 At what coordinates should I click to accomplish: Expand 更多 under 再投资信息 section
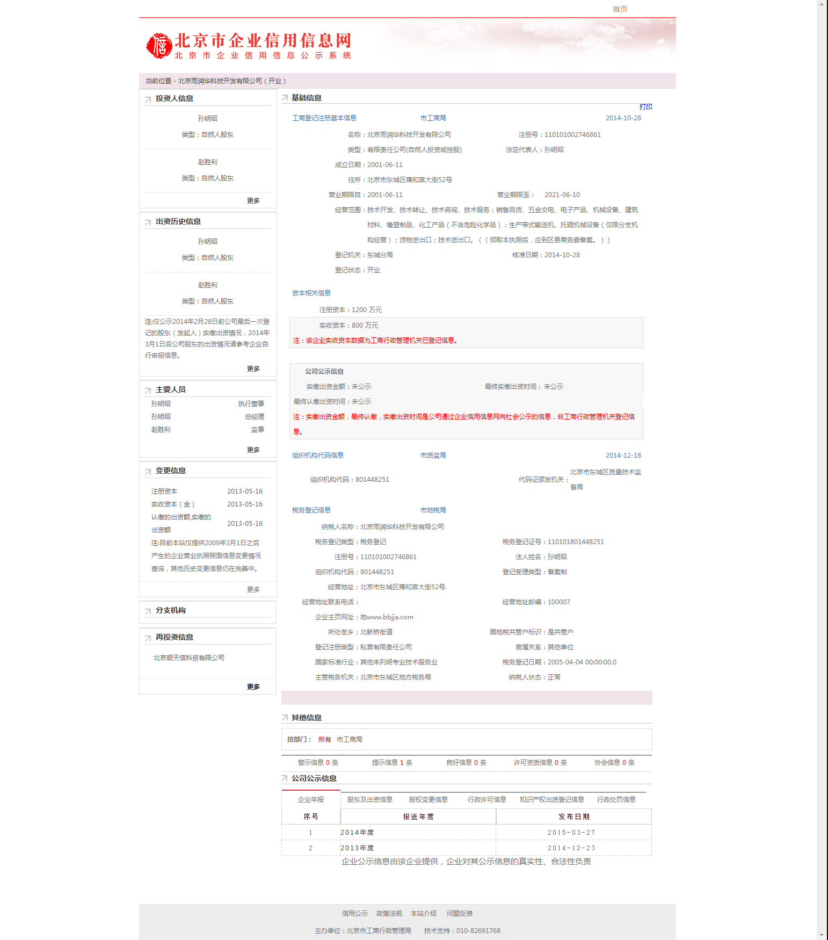click(x=253, y=686)
